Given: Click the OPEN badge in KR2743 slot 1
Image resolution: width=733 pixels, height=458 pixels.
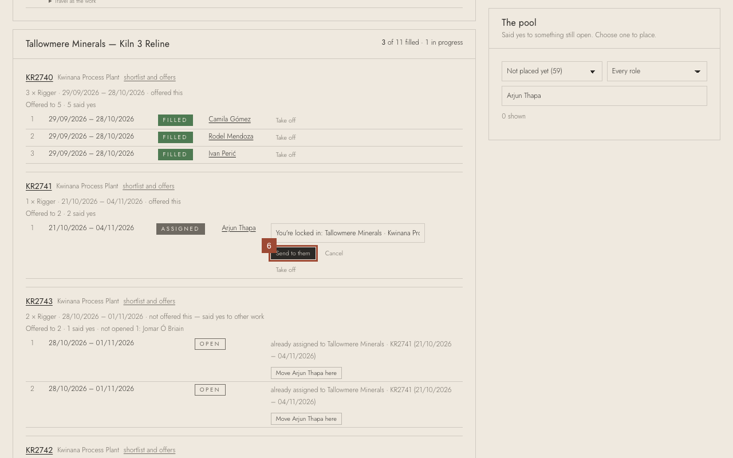Looking at the screenshot, I should click(x=210, y=344).
